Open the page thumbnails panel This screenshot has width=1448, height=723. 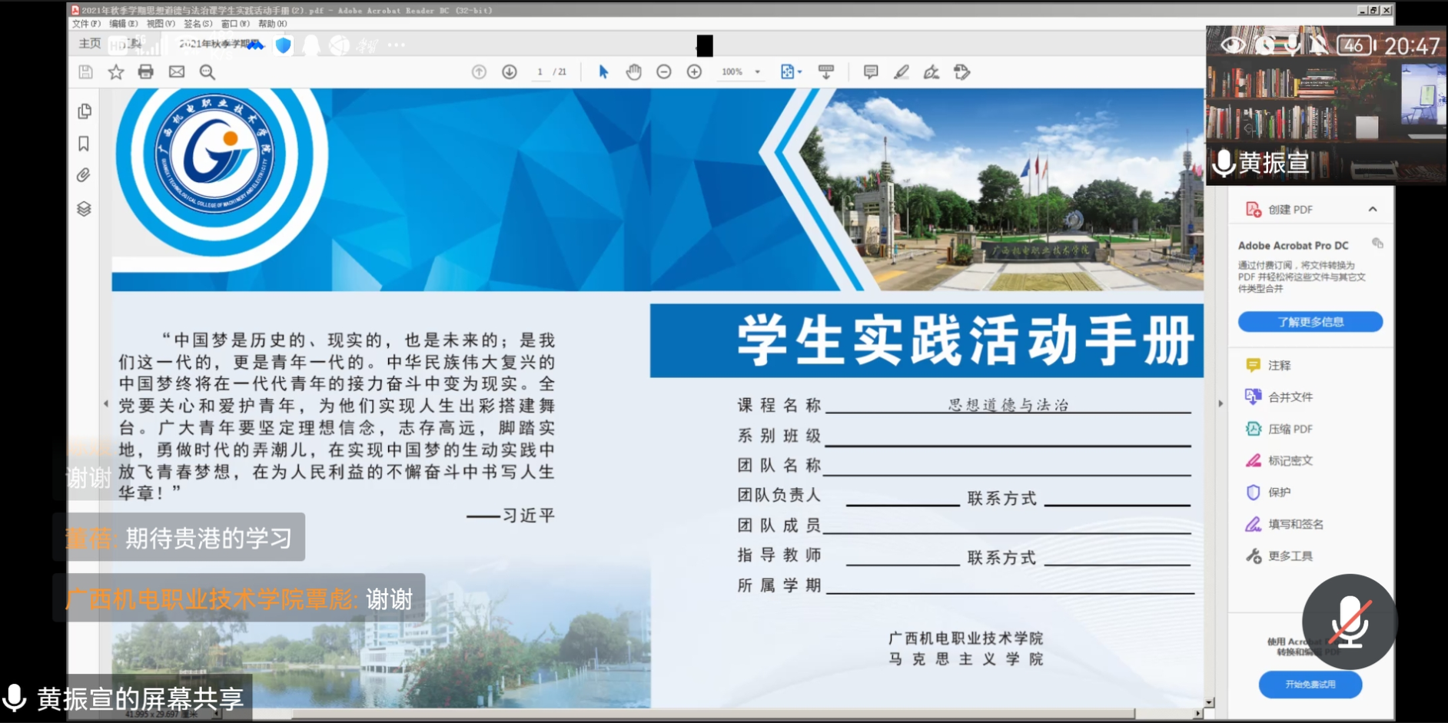pos(85,111)
